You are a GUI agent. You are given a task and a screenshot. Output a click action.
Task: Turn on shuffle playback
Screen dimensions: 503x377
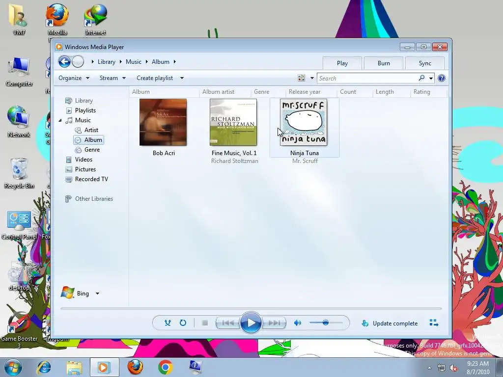pos(168,323)
